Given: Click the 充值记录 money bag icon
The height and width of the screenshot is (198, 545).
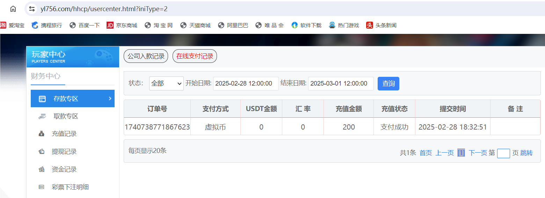Looking at the screenshot, I should click(42, 134).
